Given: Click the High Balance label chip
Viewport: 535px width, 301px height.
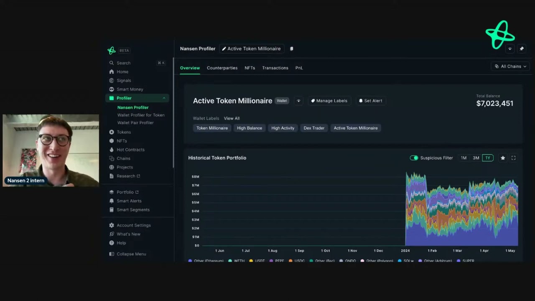Looking at the screenshot, I should click(x=250, y=128).
